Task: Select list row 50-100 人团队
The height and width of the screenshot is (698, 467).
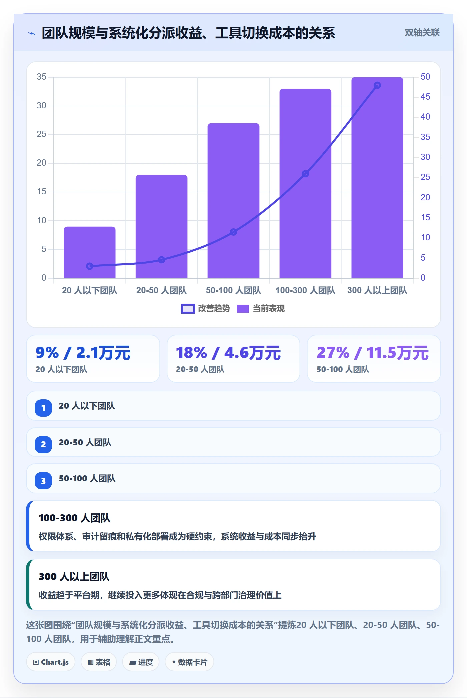Action: click(x=233, y=478)
